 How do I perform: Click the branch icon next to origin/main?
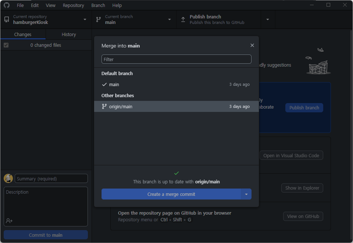tap(104, 106)
